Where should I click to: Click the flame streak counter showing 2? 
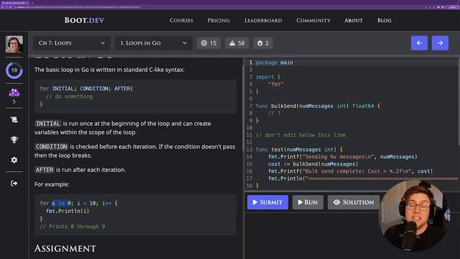click(263, 43)
